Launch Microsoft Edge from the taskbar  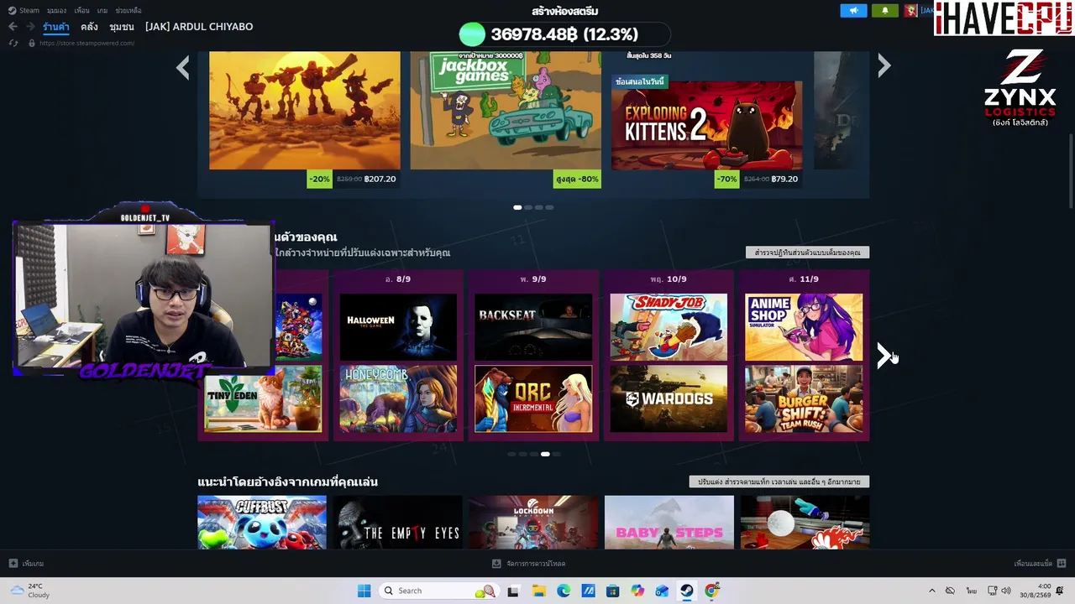point(564,591)
